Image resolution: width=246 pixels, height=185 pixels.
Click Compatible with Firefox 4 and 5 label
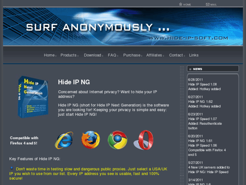(x=24, y=141)
